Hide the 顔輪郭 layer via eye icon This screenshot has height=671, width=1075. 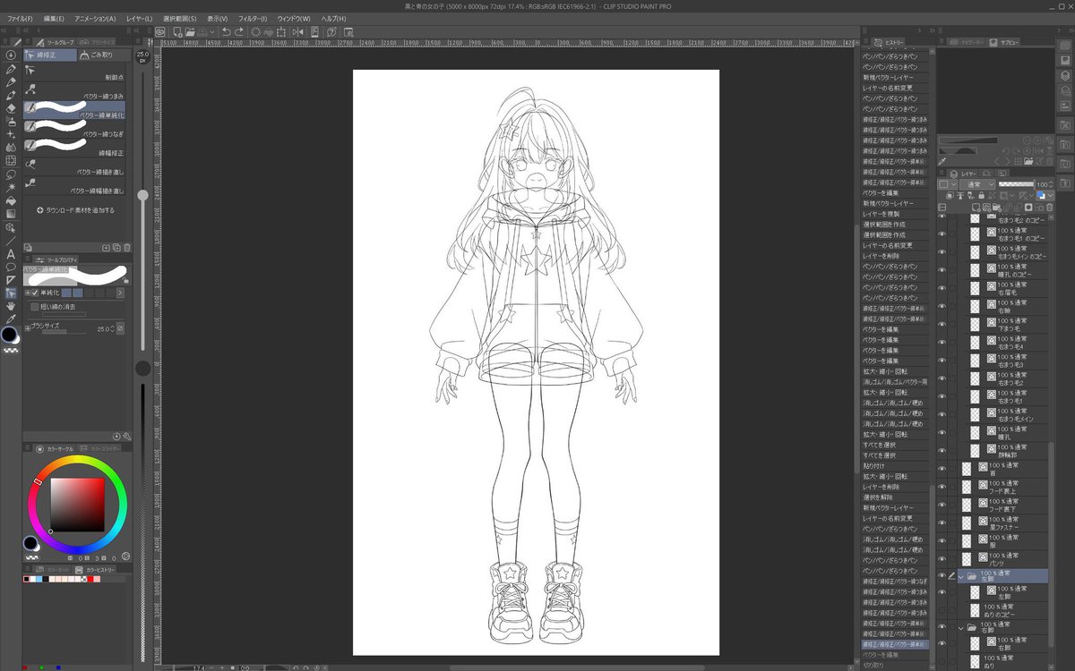[942, 449]
